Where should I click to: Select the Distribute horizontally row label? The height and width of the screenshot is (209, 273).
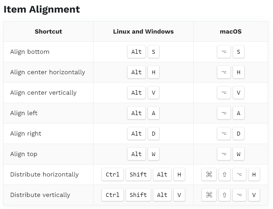[x=44, y=174]
